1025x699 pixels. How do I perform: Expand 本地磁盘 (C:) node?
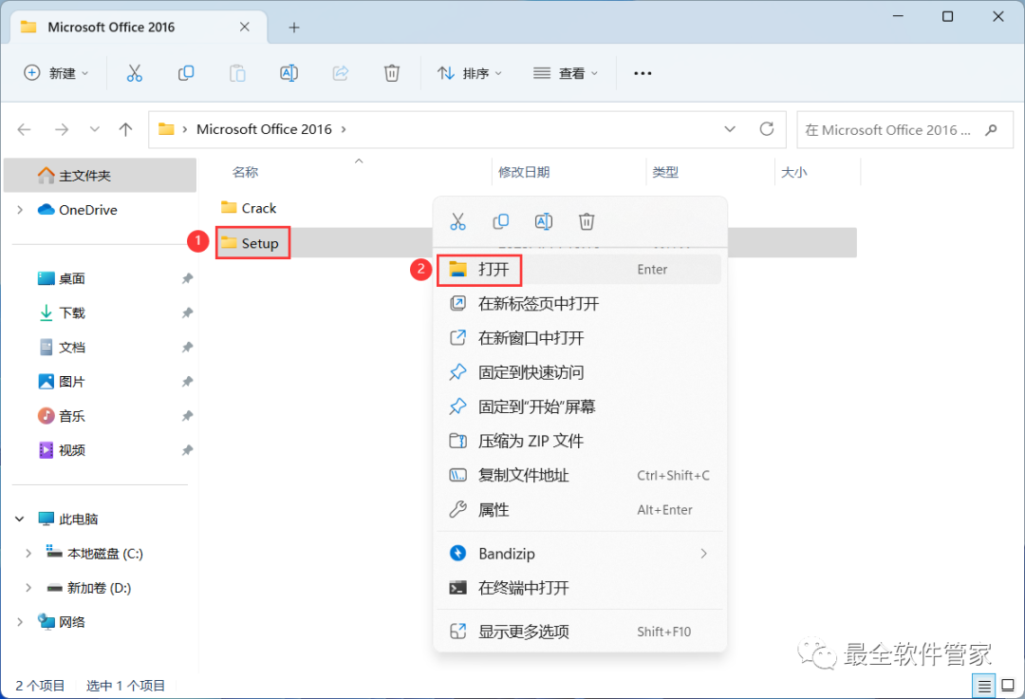tap(28, 553)
